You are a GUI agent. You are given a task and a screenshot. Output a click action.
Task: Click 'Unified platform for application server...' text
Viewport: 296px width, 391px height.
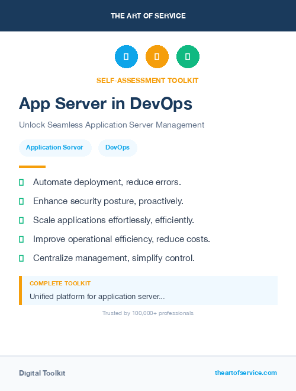tap(97, 297)
